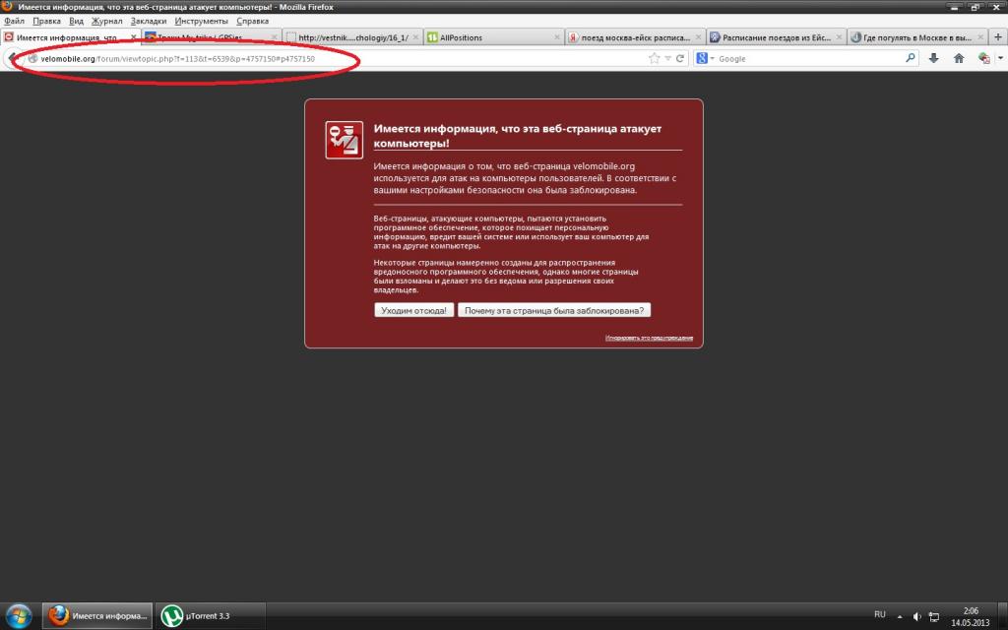Open the Downloads arrow icon

tap(933, 58)
